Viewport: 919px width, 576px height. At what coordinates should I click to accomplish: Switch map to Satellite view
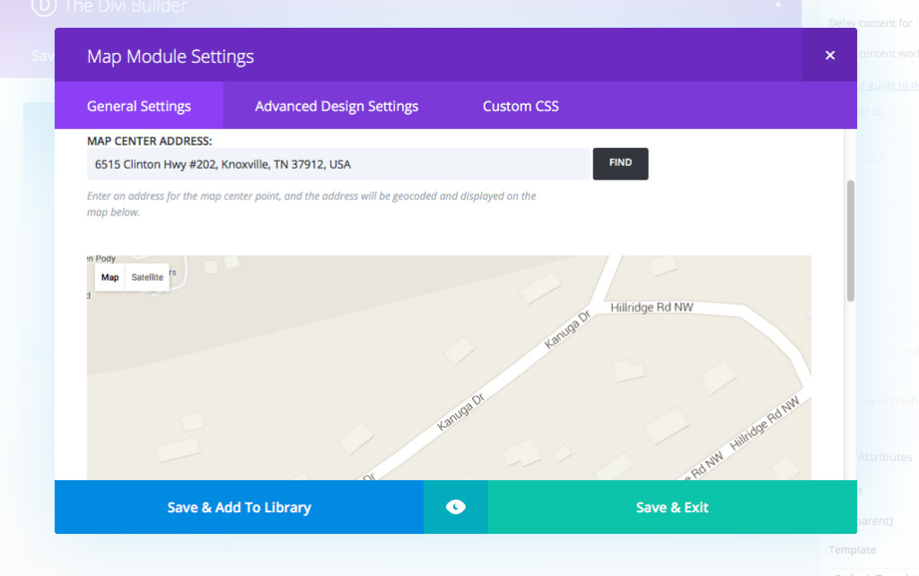tap(147, 277)
